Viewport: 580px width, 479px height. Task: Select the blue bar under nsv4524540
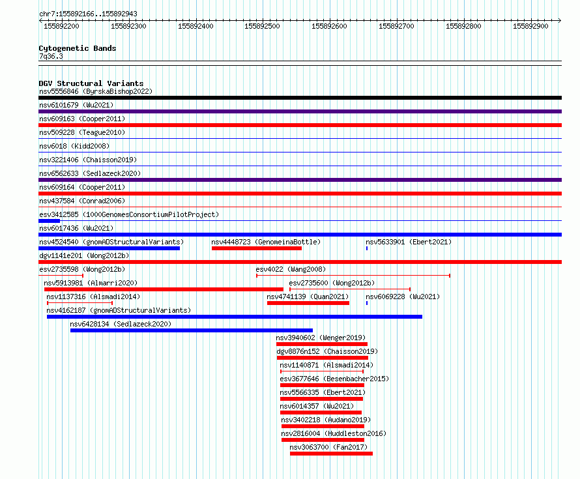pyautogui.click(x=109, y=248)
